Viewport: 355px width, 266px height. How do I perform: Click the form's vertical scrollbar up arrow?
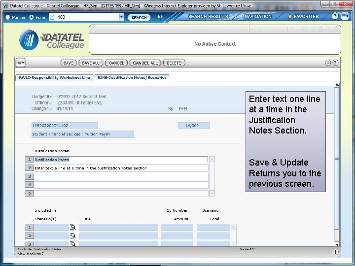[337, 85]
